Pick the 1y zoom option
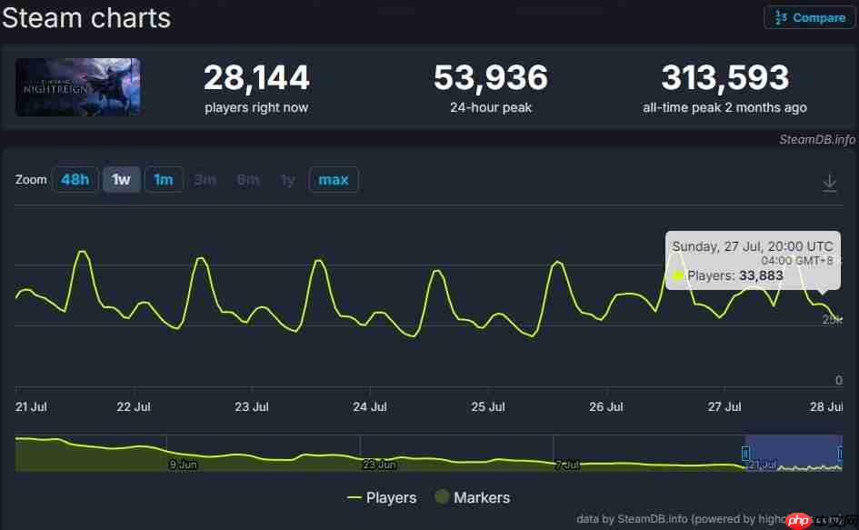The image size is (859, 530). [287, 180]
